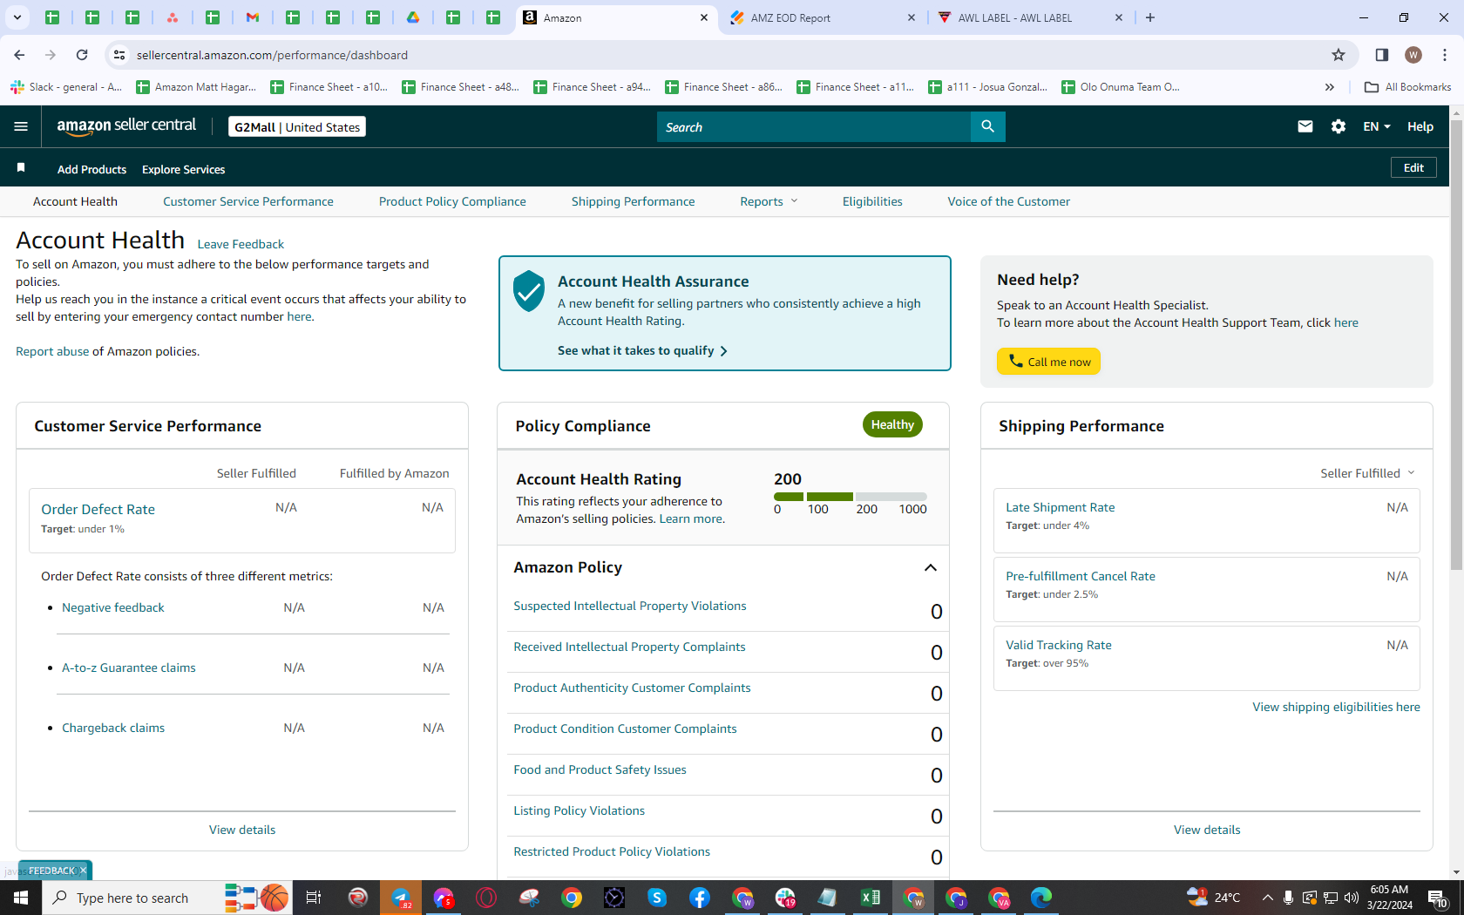Change the Seller Fulfilled shipping dropdown
The image size is (1464, 915).
(x=1367, y=473)
